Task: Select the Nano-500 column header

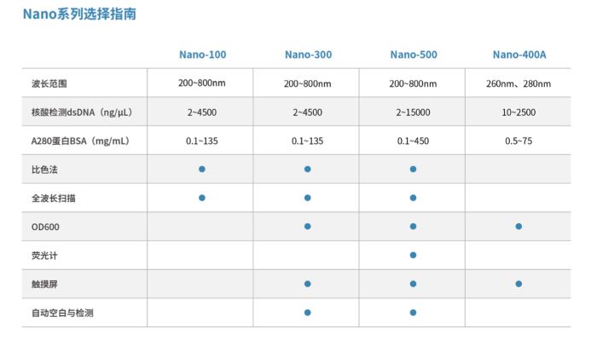Action: click(x=414, y=55)
